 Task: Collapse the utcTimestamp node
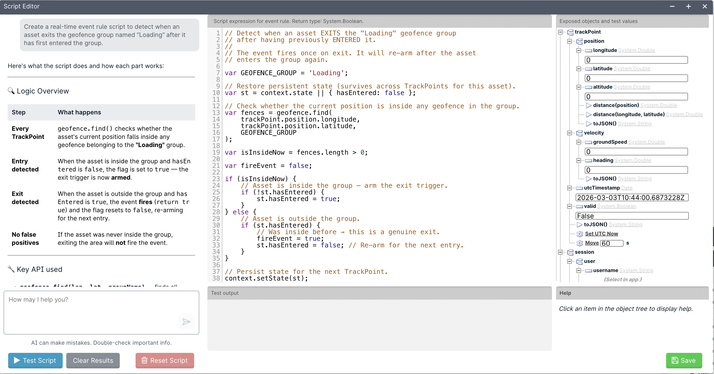coord(569,188)
